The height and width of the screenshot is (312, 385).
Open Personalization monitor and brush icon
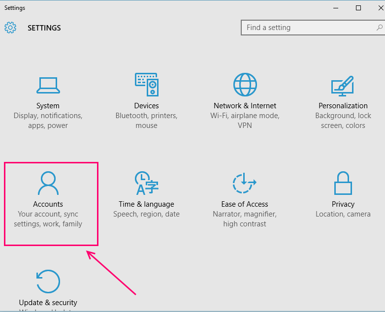[x=343, y=86]
